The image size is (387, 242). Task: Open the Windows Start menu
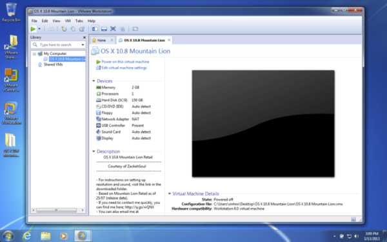(x=8, y=236)
